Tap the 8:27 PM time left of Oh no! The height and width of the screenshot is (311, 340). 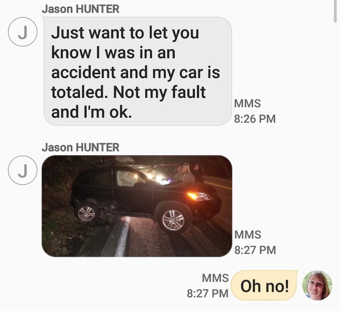(208, 293)
